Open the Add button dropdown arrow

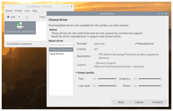(x=19, y=17)
